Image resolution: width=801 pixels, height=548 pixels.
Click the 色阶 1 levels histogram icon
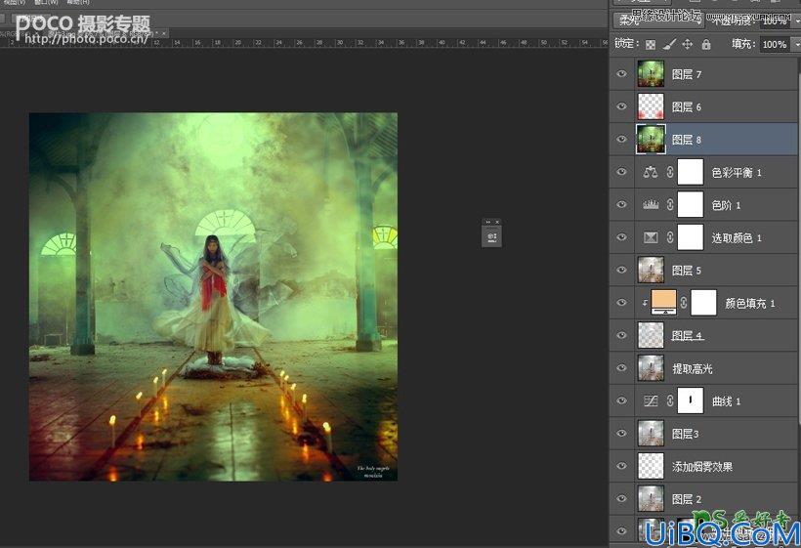tap(651, 205)
